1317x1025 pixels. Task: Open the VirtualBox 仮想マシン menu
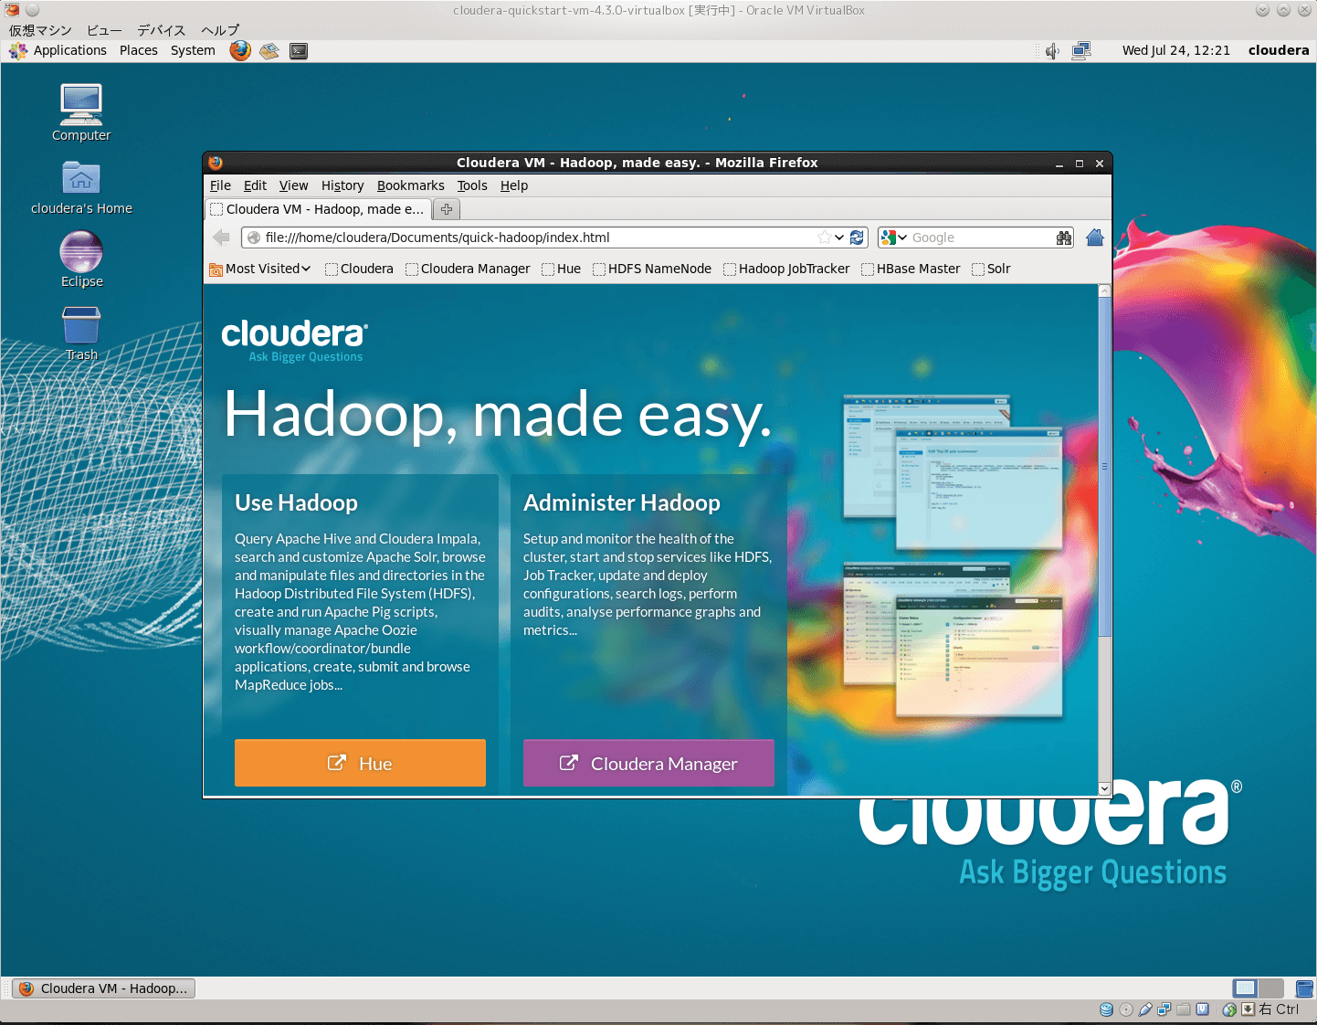40,30
